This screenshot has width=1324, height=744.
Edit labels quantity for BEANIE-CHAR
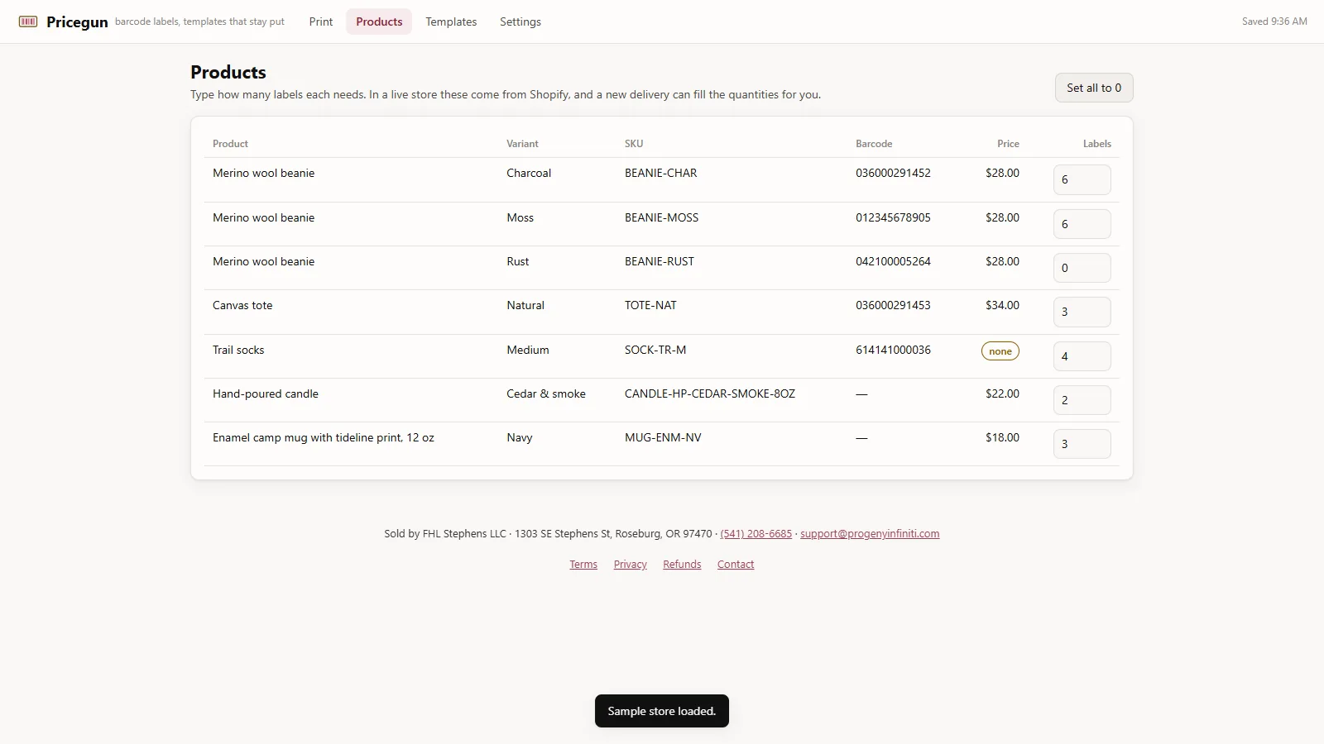1082,179
